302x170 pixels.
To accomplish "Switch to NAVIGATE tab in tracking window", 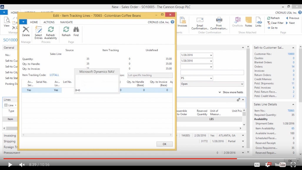I will 66,22.
